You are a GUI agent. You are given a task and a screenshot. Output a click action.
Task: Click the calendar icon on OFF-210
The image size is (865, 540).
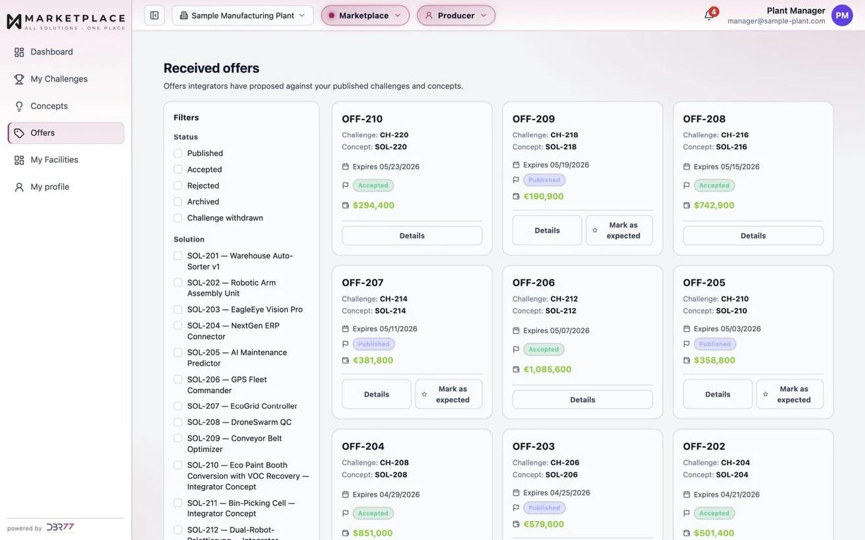tap(346, 167)
